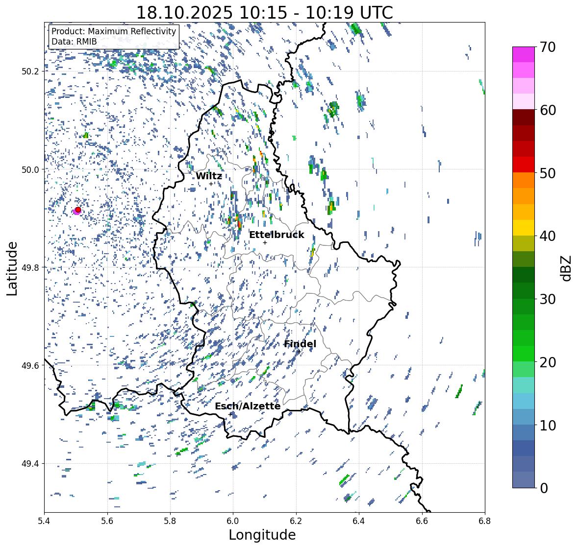Click the dBZ colorbar label

[567, 268]
